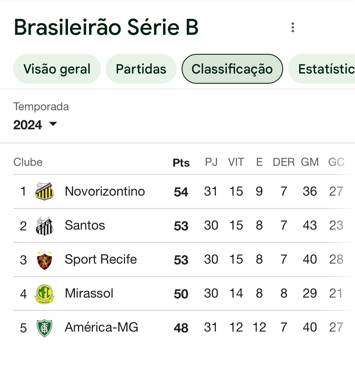Click the Santos club crest

[x=45, y=226]
